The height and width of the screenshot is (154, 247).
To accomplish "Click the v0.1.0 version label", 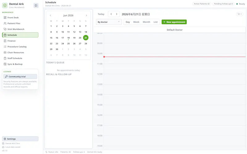I will 5,151.
